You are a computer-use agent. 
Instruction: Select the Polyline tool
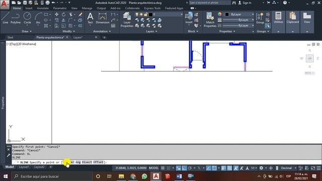16,18
